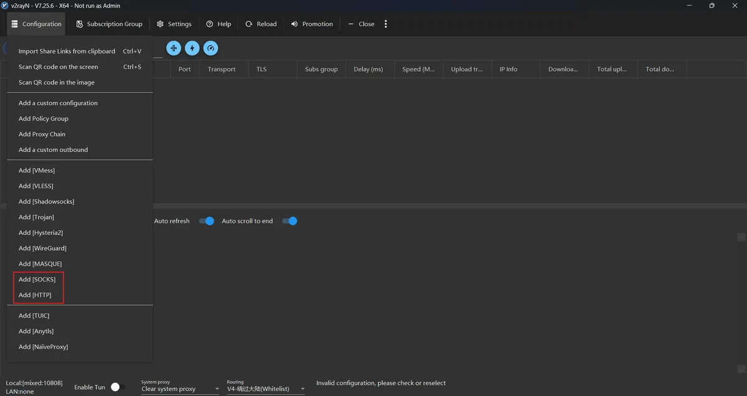Select Add [VMess] menu entry
The width and height of the screenshot is (747, 396).
pyautogui.click(x=80, y=170)
